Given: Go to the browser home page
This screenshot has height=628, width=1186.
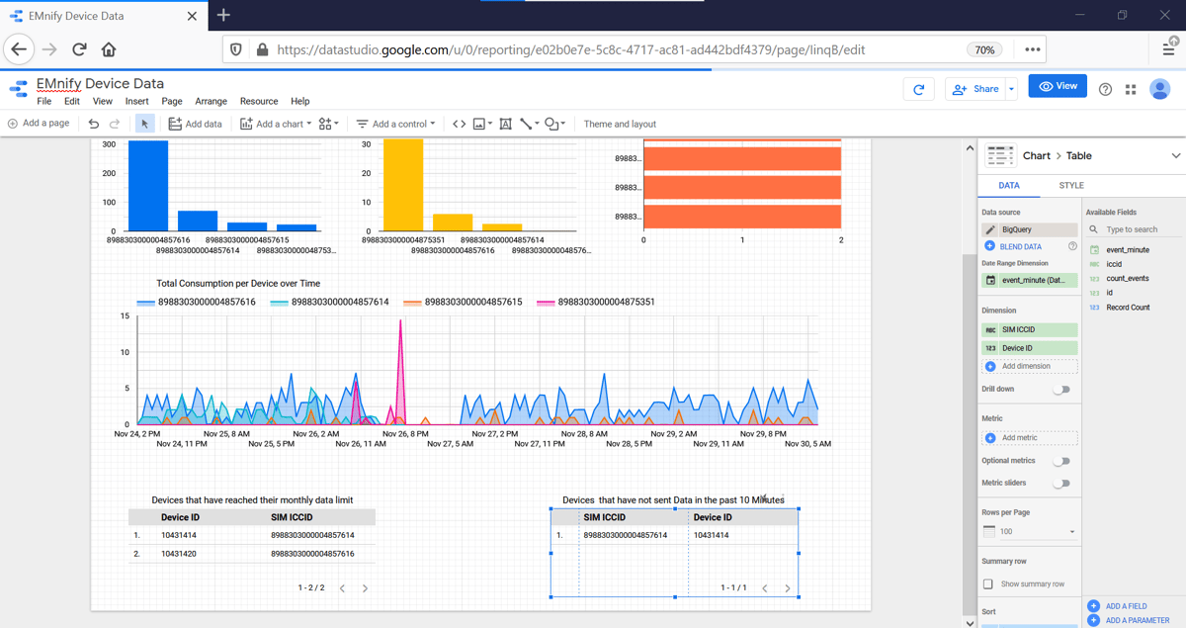Looking at the screenshot, I should tap(109, 49).
